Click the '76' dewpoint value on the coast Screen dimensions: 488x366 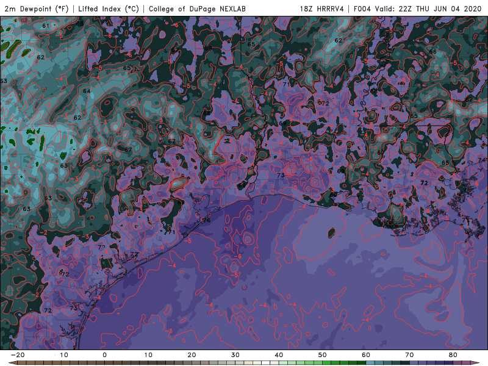[207, 220]
